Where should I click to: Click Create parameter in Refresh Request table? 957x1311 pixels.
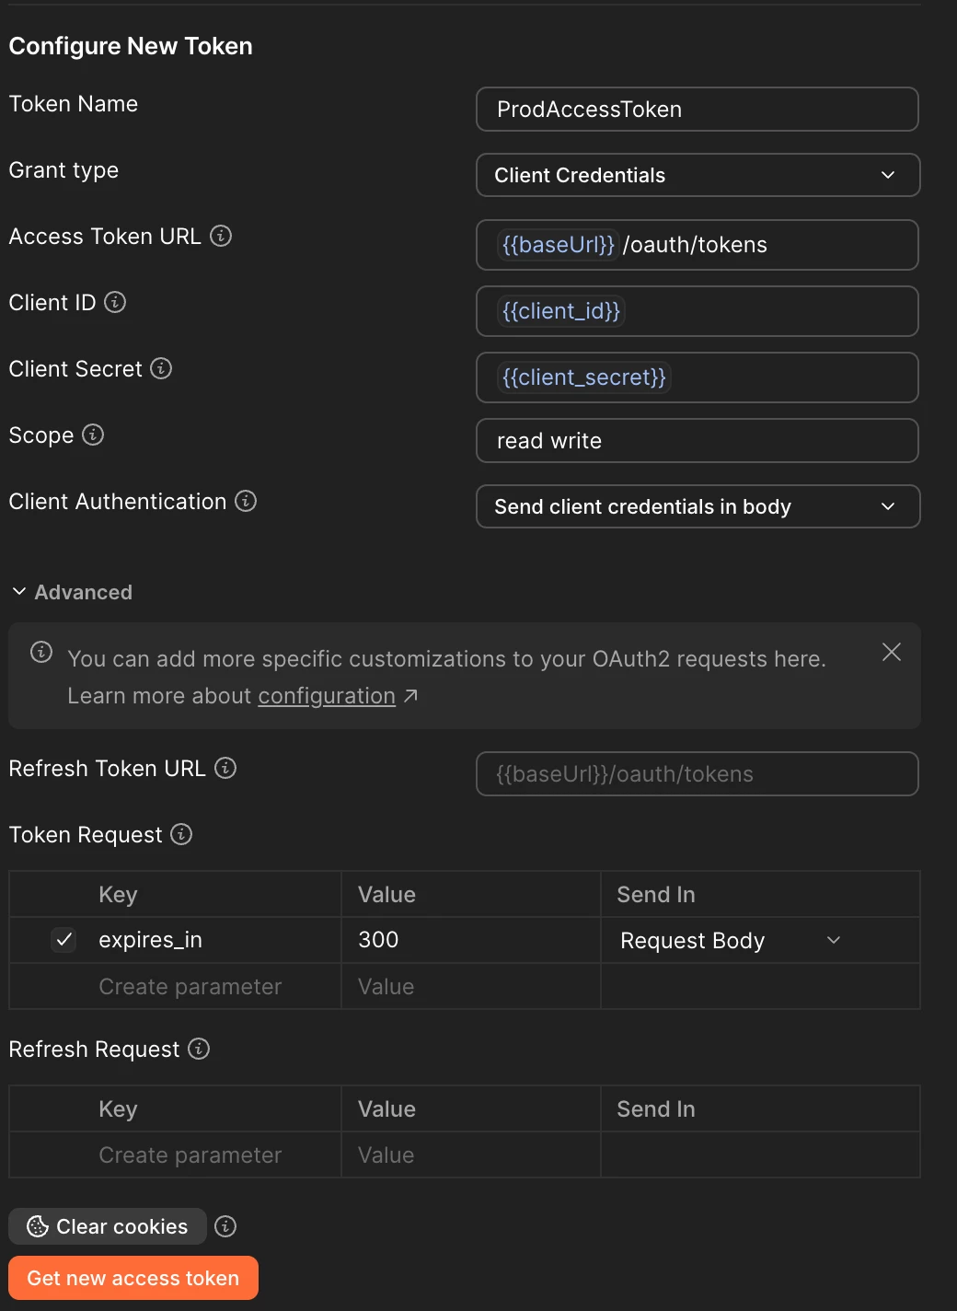190,1155
